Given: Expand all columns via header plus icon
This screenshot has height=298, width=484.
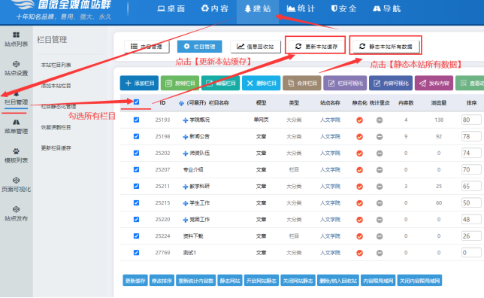Looking at the screenshot, I should [182, 103].
